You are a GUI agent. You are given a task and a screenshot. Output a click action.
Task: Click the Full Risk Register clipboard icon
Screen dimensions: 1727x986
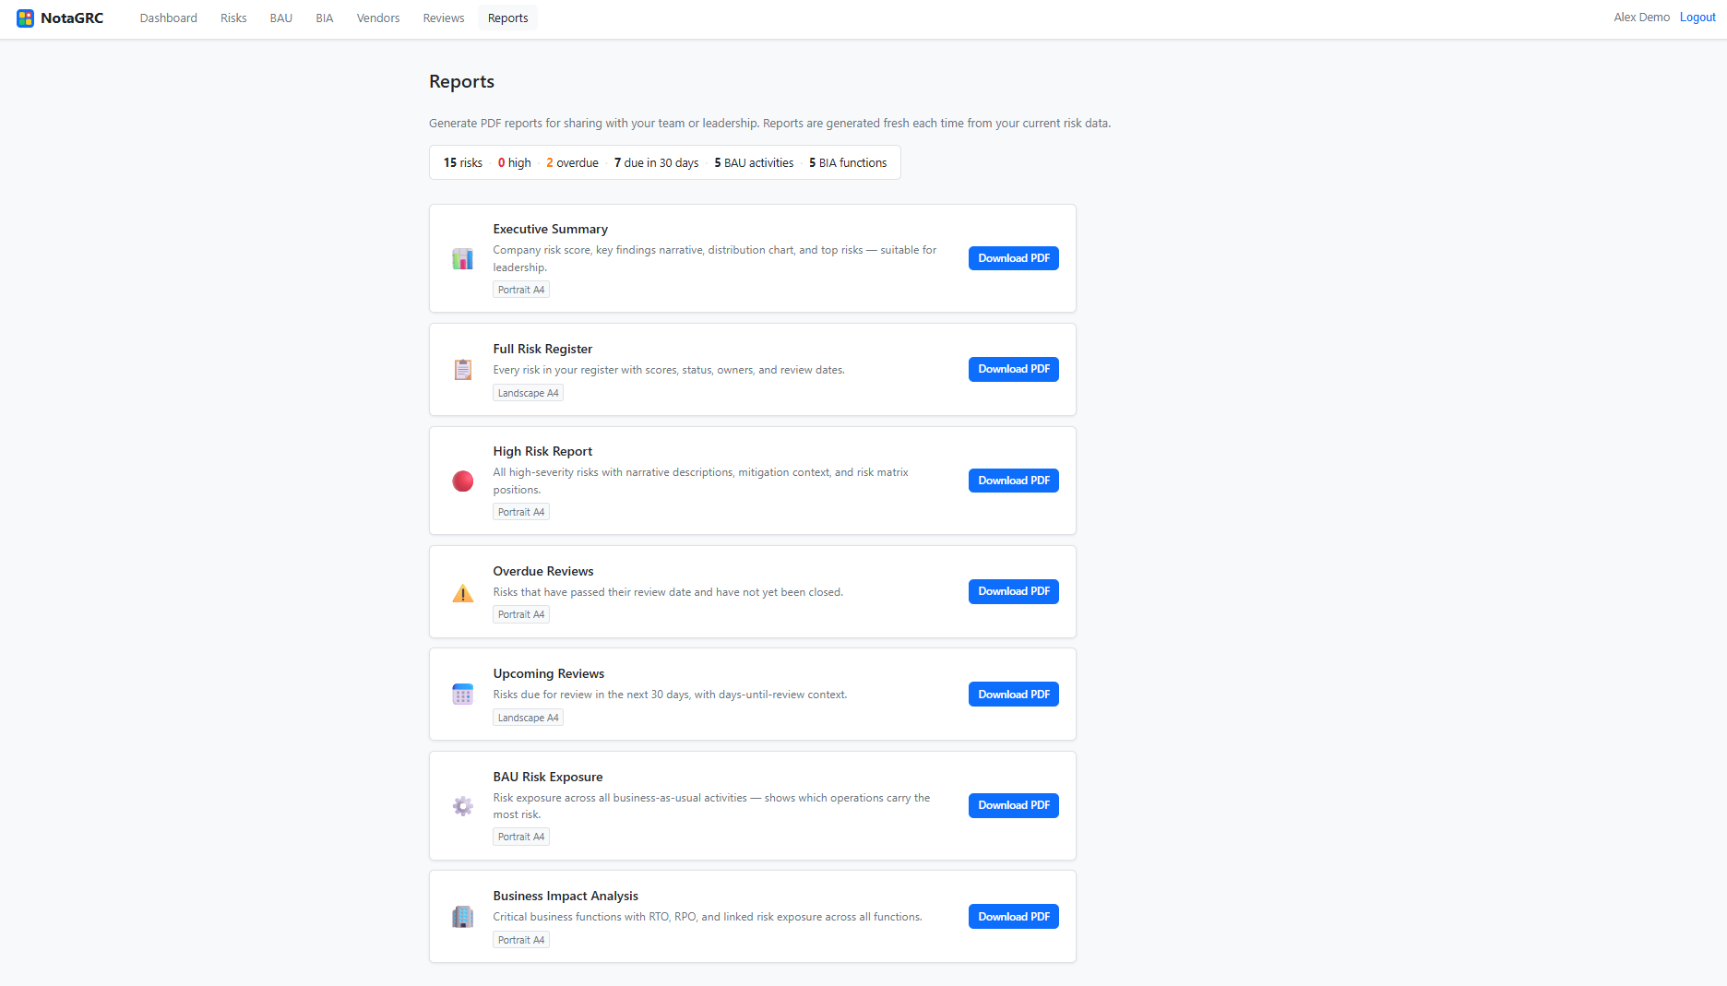(462, 369)
